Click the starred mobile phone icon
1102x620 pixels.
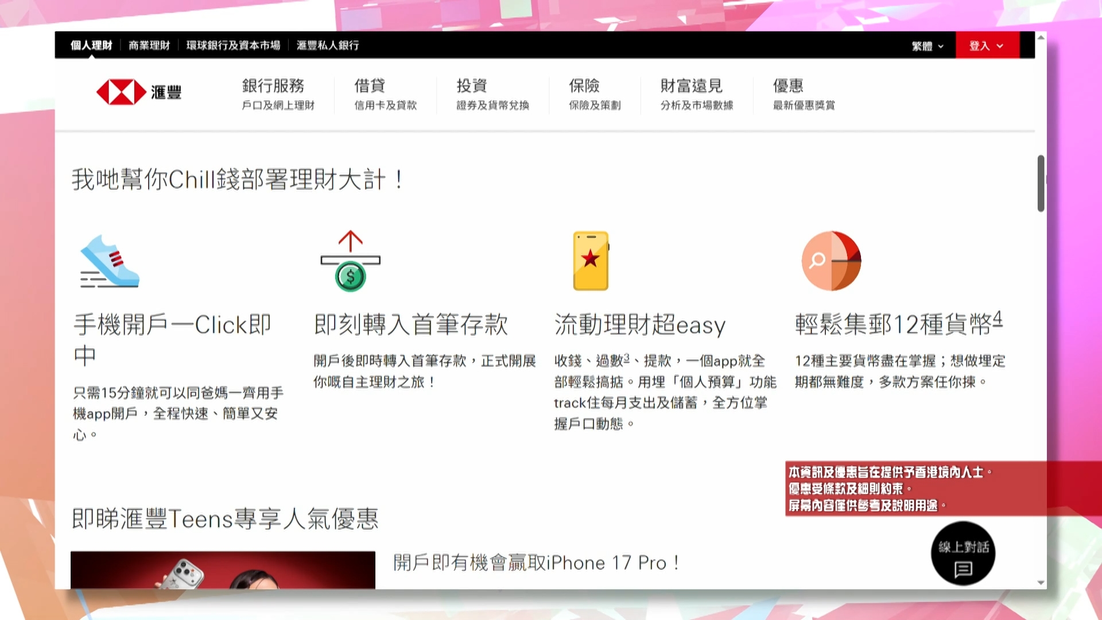click(x=590, y=261)
